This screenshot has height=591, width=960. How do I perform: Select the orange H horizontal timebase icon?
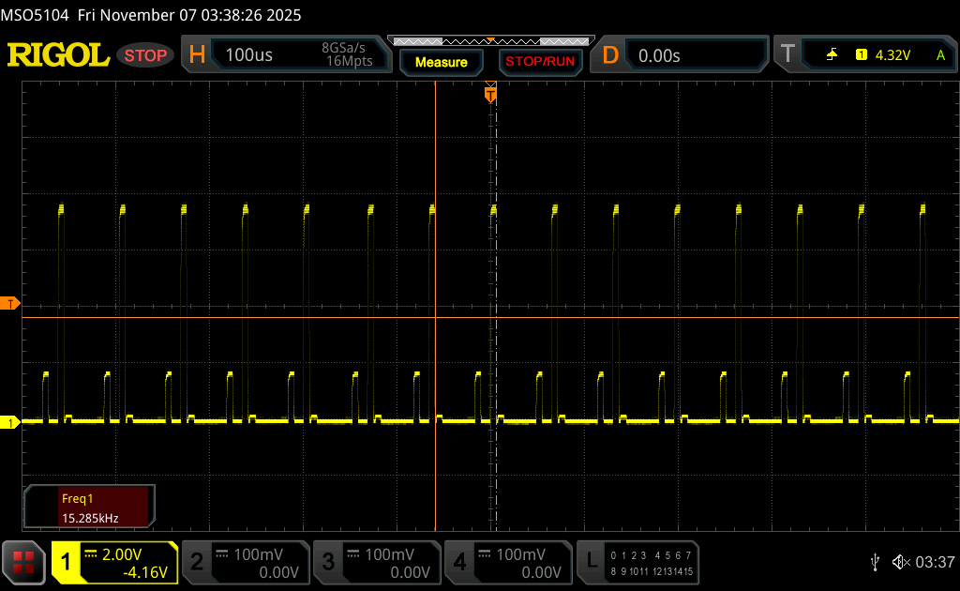coord(197,55)
